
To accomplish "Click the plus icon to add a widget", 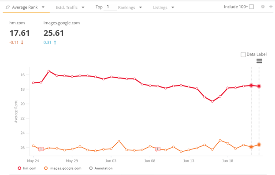I will click(x=271, y=7).
